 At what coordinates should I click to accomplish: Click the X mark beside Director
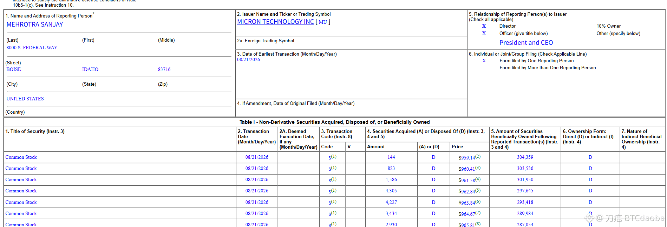[x=484, y=26]
